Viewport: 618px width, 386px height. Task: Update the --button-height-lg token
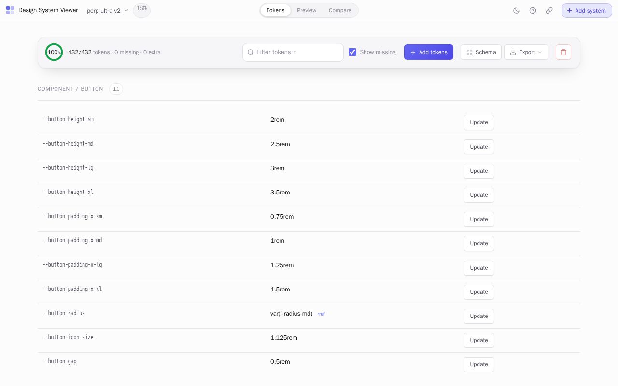click(x=479, y=171)
